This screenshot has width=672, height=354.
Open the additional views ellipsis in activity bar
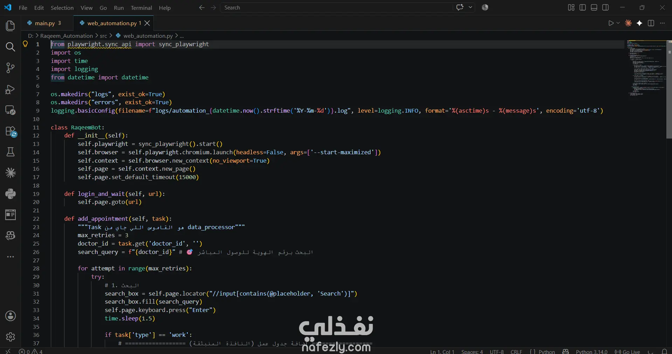pyautogui.click(x=11, y=257)
